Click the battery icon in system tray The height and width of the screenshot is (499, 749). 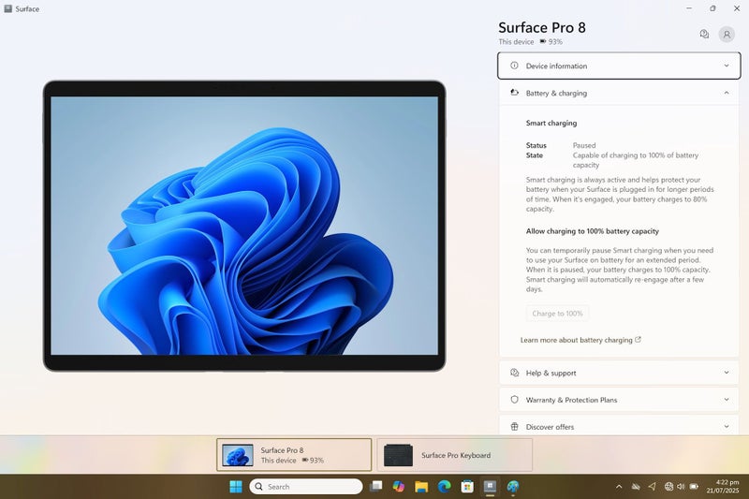pyautogui.click(x=694, y=487)
